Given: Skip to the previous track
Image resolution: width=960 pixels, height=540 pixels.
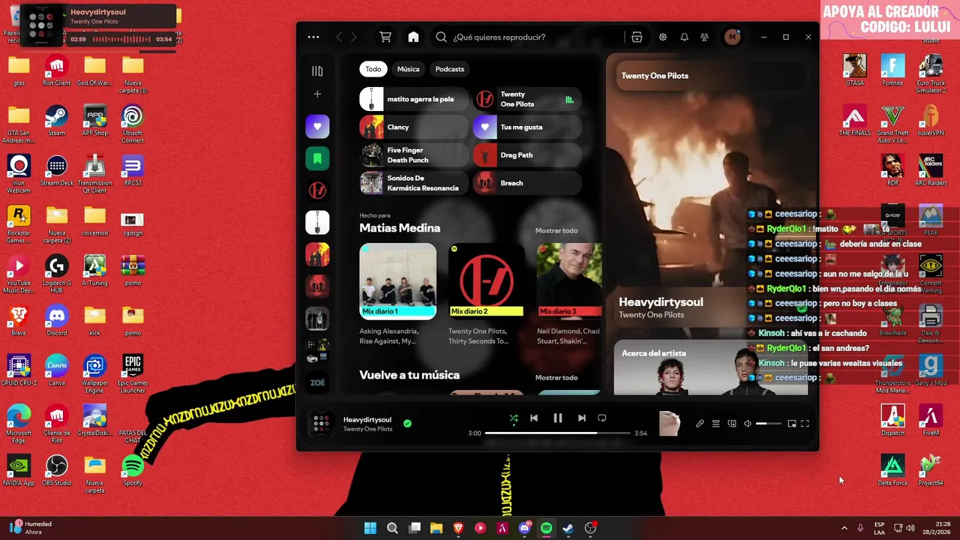Looking at the screenshot, I should click(x=534, y=418).
